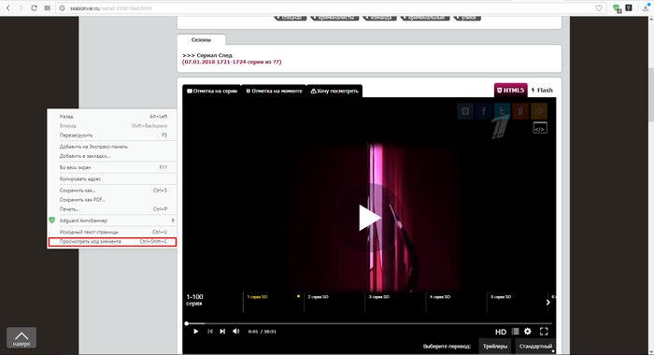Enter fullscreen mode in the player
The width and height of the screenshot is (654, 355).
[544, 332]
